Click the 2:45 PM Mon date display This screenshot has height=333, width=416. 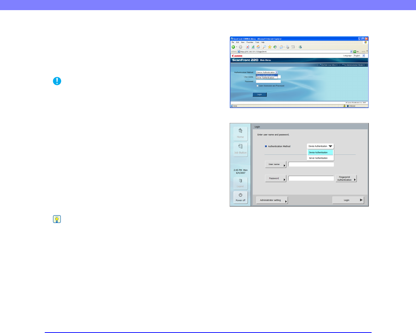click(241, 172)
